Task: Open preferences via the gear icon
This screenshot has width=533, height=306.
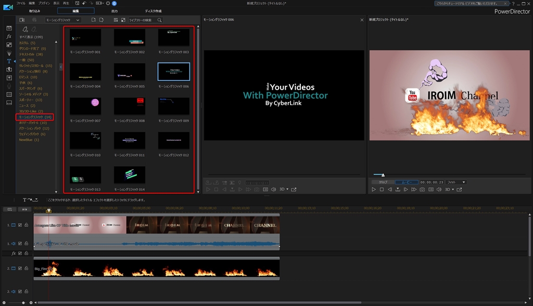Action: pos(108,3)
